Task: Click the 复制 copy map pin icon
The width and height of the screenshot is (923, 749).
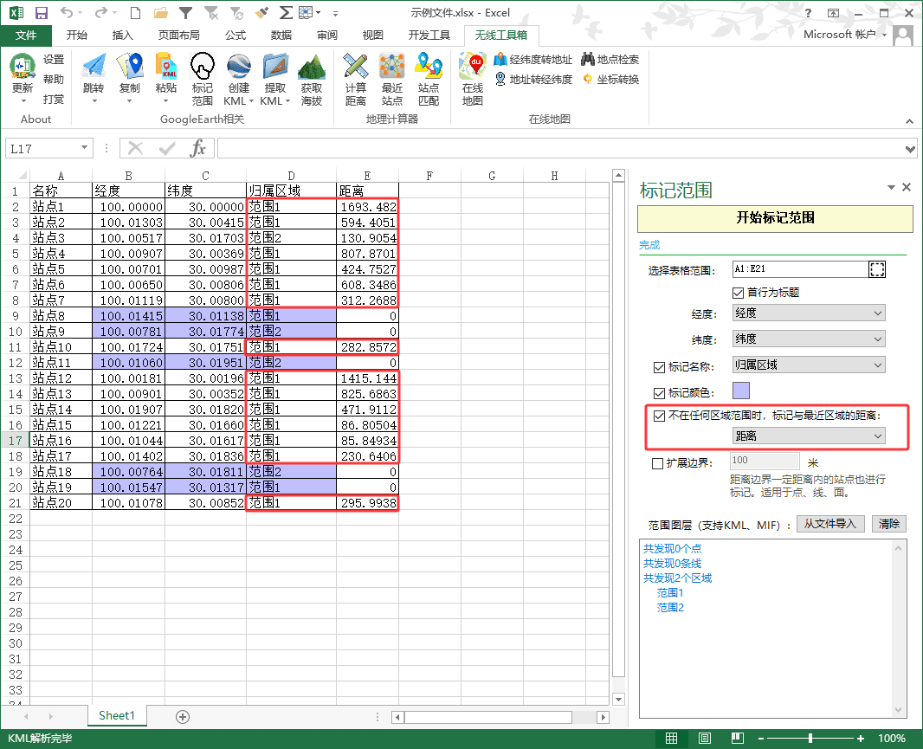Action: point(130,66)
